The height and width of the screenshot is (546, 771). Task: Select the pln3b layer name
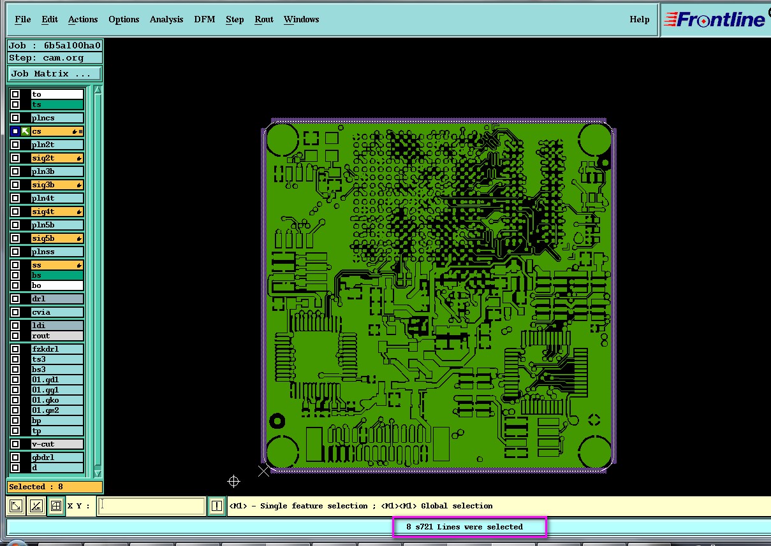pos(57,171)
